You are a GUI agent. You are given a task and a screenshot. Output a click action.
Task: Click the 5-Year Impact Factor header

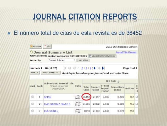pyautogui.click(x=105, y=88)
